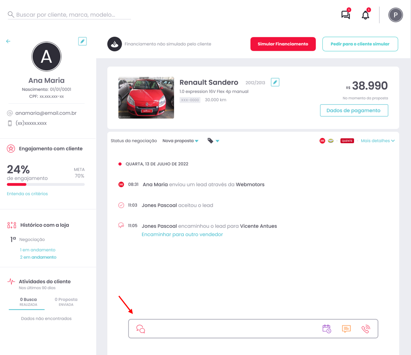Add a note with the orange message icon
The image size is (411, 355).
(346, 329)
